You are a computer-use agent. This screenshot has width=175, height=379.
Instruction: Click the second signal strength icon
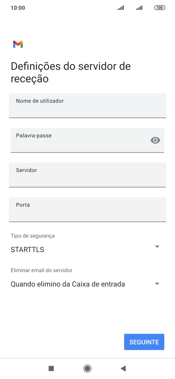[139, 8]
